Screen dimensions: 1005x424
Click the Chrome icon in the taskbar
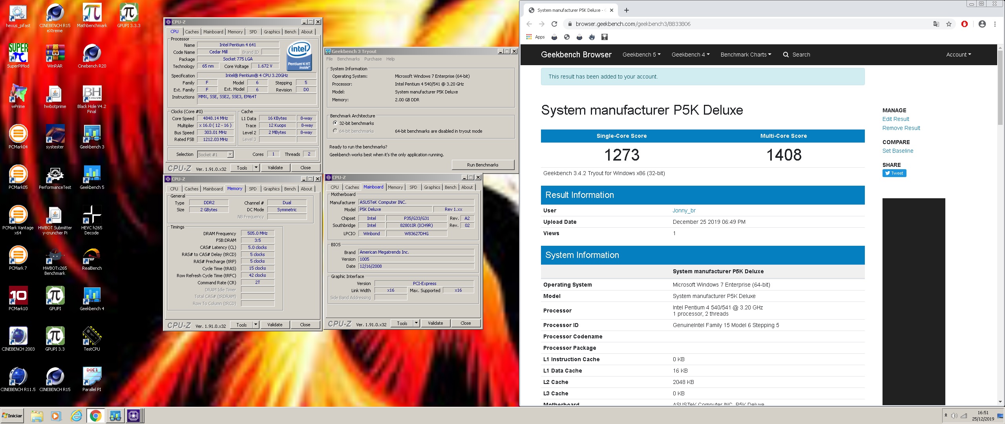tap(95, 416)
